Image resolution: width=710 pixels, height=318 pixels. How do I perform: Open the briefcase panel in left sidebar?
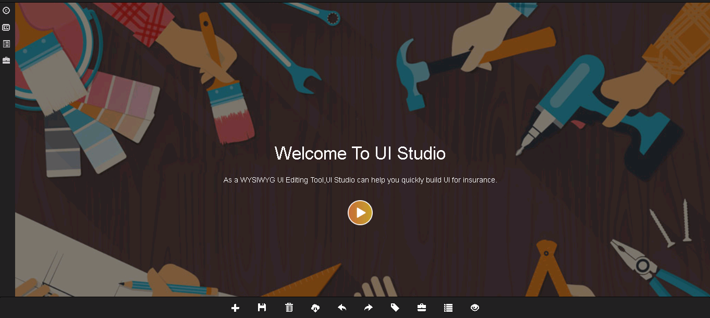tap(6, 60)
